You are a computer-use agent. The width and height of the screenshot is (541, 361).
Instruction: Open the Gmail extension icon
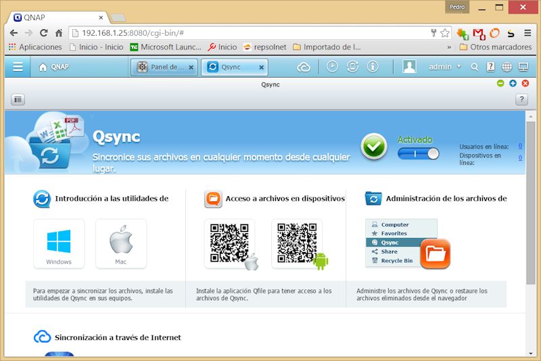pos(479,34)
